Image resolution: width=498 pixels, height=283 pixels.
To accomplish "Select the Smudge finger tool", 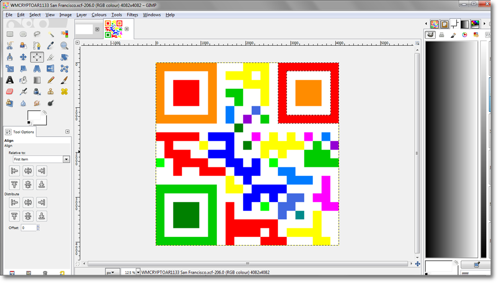I will [37, 103].
